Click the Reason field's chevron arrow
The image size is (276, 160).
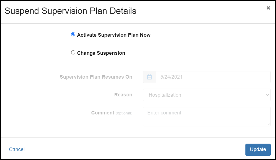coord(267,95)
